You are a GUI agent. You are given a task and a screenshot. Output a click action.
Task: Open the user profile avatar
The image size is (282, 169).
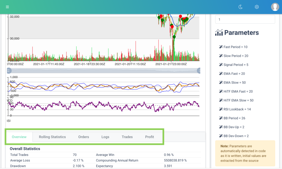[275, 7]
